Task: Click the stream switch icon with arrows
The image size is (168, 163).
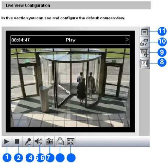Action: (x=145, y=42)
